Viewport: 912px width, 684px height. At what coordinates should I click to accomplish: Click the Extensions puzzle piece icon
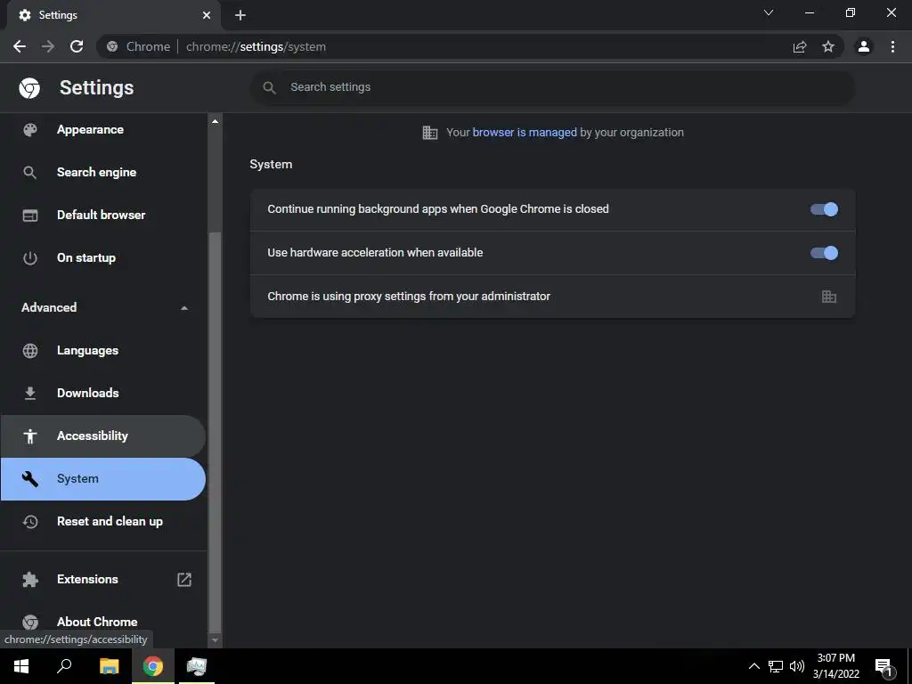[x=29, y=579]
